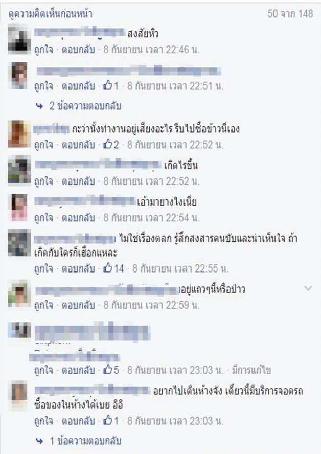Open avatar of 'สงสัยหิว' commenter
This screenshot has width=321, height=454.
pos(19,39)
